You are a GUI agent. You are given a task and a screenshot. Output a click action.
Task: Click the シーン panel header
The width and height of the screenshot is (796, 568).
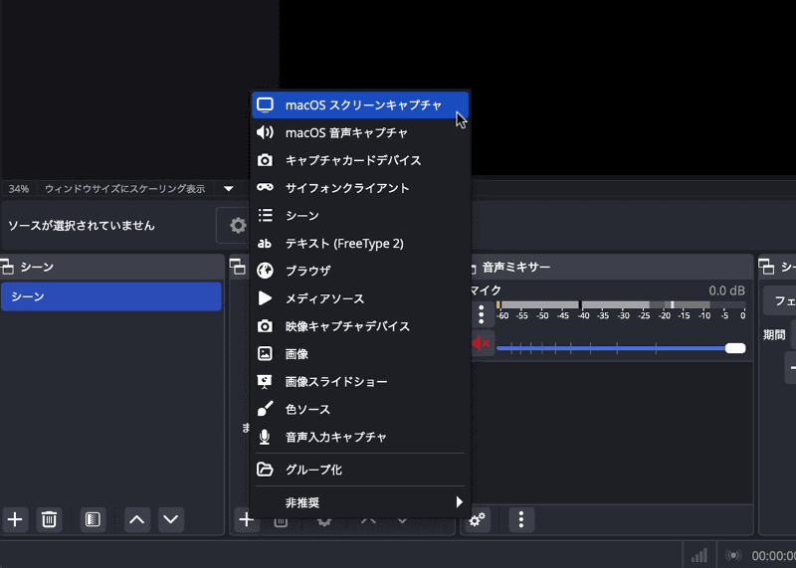(112, 267)
